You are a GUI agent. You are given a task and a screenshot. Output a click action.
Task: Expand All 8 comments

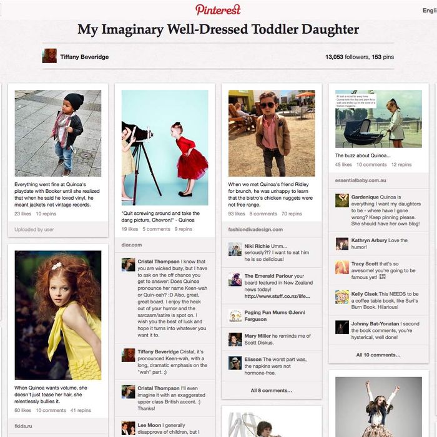[272, 390]
